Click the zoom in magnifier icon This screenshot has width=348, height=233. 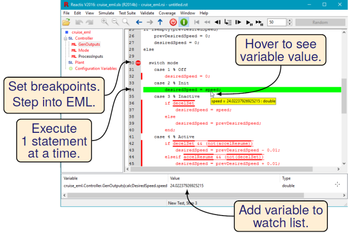[105, 22]
